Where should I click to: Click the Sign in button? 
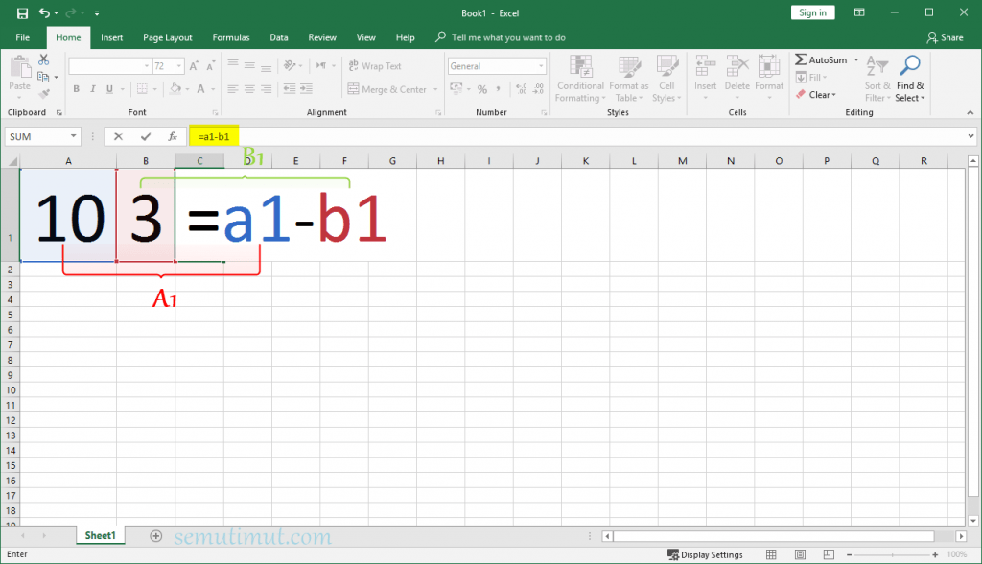point(812,12)
